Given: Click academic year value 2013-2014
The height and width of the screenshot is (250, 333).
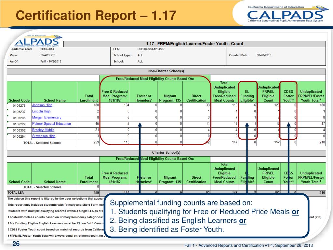Looking at the screenshot, I should (x=47, y=49).
